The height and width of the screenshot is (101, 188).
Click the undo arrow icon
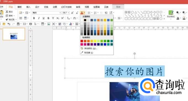point(9,24)
